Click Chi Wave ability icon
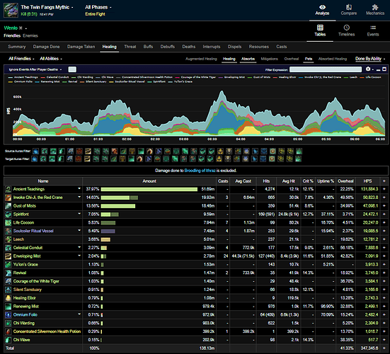Screen dimensions: 390x354 [x=8, y=340]
